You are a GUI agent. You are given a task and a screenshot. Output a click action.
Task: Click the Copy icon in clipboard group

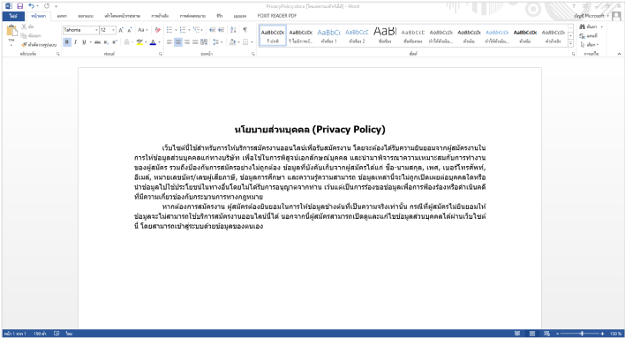24,35
